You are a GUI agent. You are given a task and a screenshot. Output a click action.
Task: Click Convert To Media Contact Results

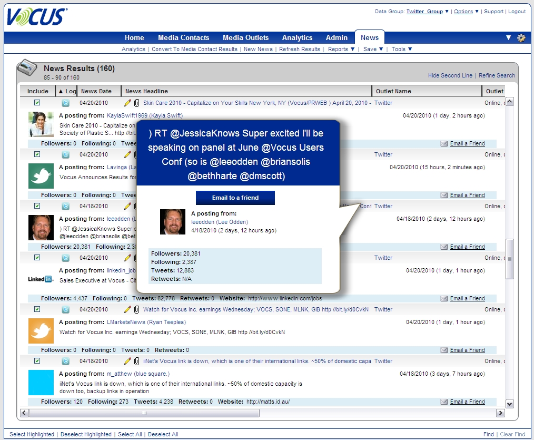click(x=194, y=49)
